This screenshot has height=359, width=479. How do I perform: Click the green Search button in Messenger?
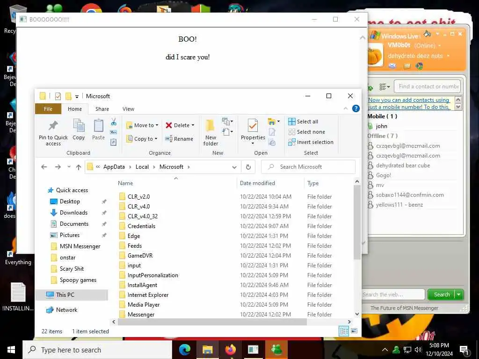(442, 294)
